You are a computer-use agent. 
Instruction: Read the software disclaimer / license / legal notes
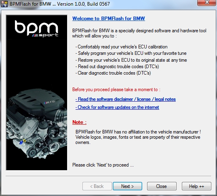(x=126, y=99)
